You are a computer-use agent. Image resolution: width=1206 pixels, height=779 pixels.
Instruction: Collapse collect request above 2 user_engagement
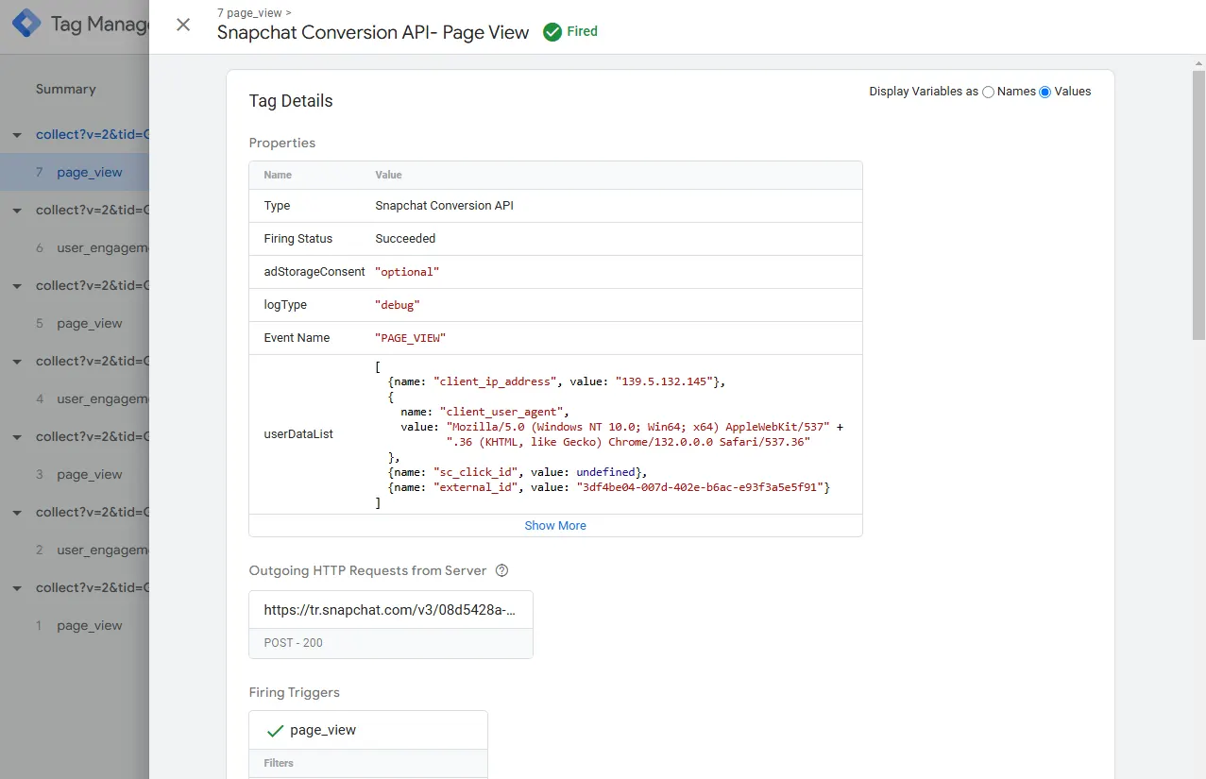tap(17, 513)
